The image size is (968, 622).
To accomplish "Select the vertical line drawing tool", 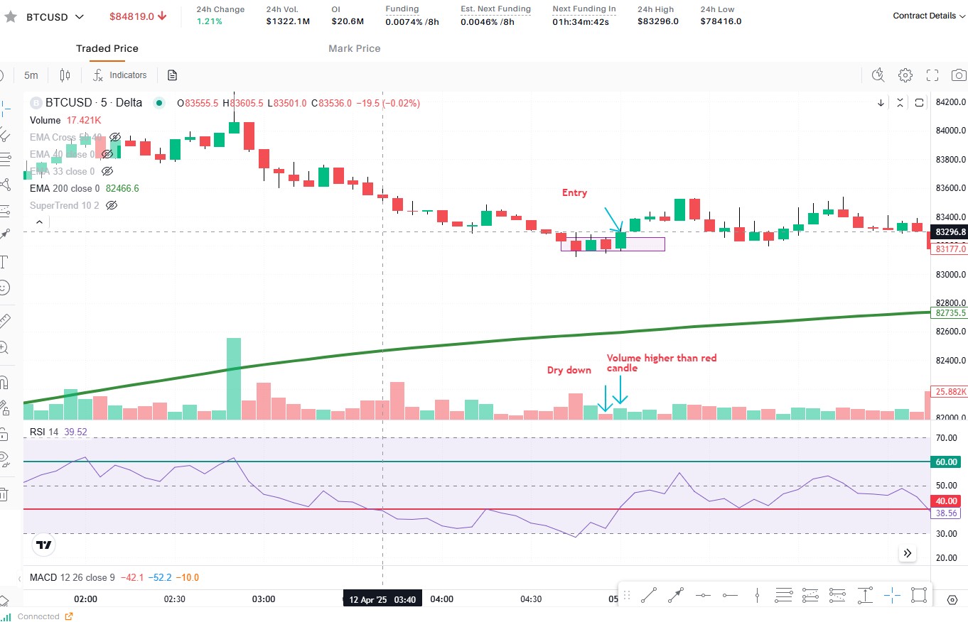I will pos(758,595).
